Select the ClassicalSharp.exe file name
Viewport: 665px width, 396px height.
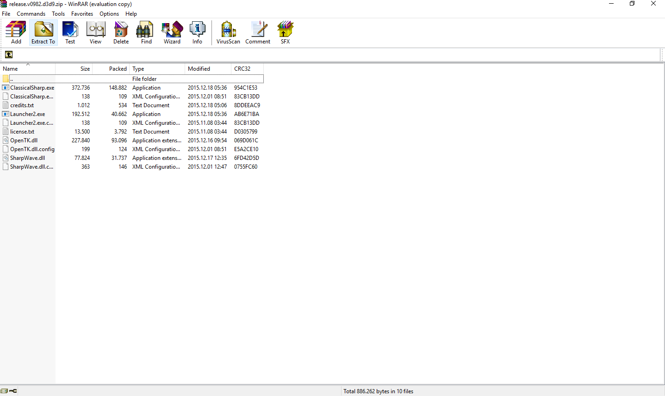pyautogui.click(x=32, y=88)
